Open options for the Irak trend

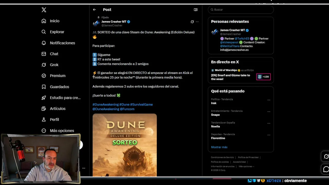(269, 100)
